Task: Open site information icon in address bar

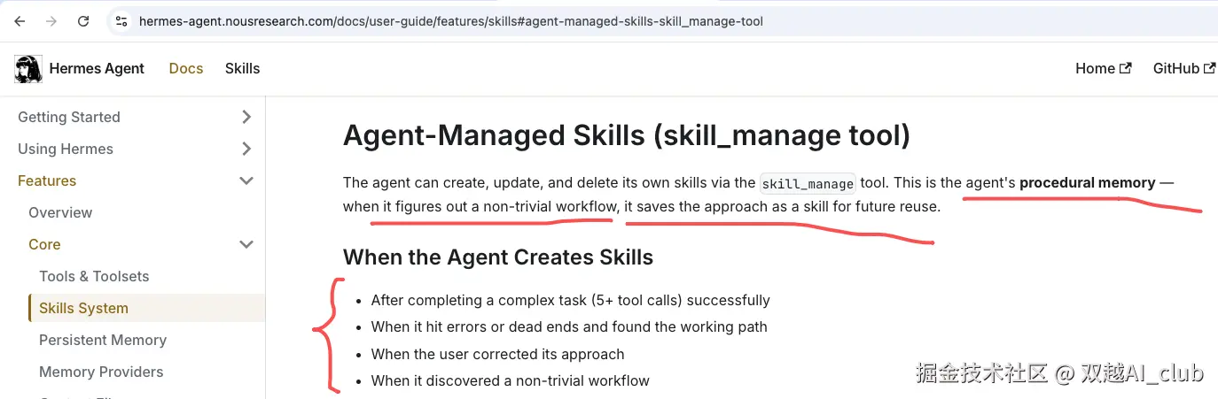Action: click(x=122, y=21)
